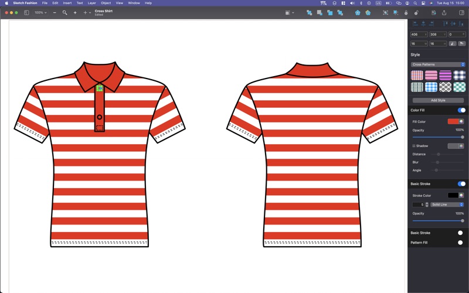Click the flip horizontal icon in inspector
469x293 pixels.
pyautogui.click(x=453, y=43)
